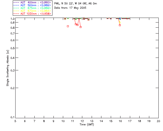Click the y-axis tick label 0.8
163x131 pixels.
(12, 28)
